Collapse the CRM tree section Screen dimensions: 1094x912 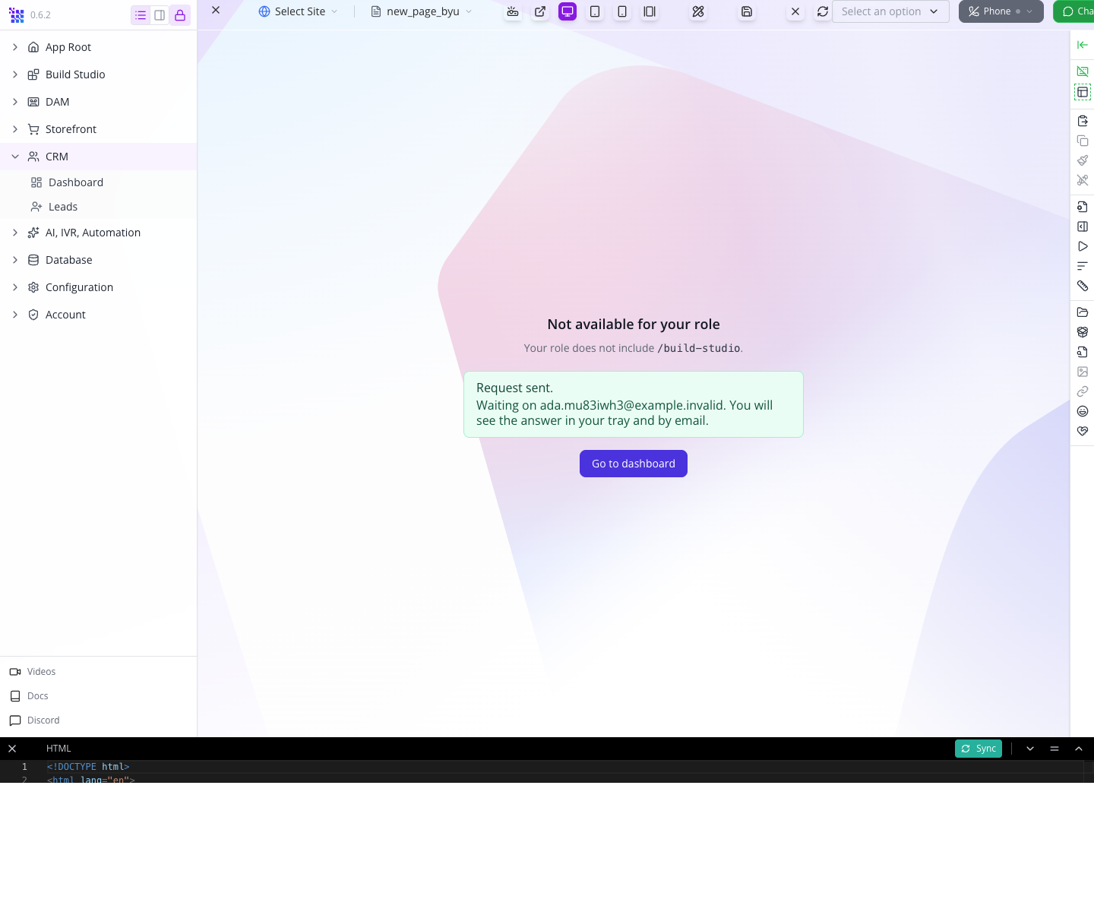[15, 157]
